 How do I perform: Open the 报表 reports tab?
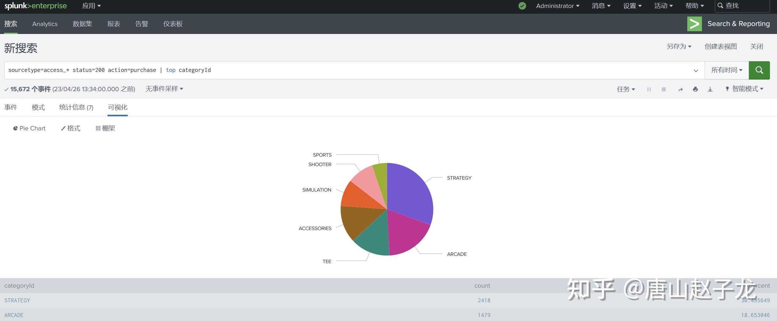[x=114, y=24]
